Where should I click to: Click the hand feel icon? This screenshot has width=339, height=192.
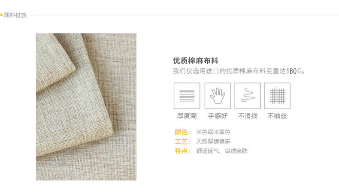[x=218, y=96]
